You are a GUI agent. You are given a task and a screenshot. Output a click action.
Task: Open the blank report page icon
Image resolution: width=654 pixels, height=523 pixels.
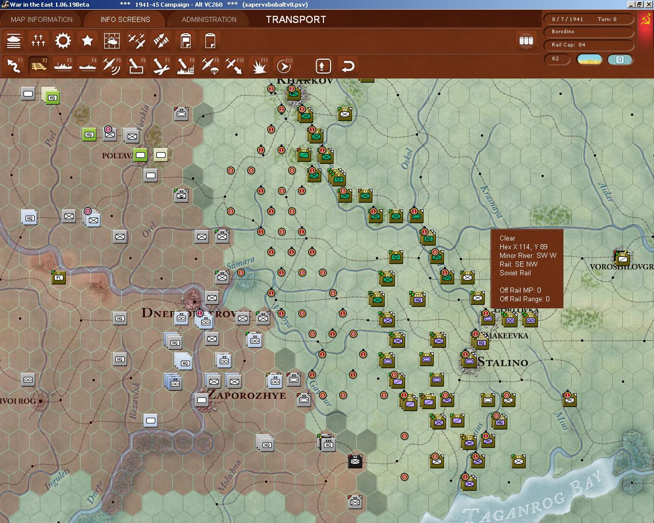[x=210, y=41]
